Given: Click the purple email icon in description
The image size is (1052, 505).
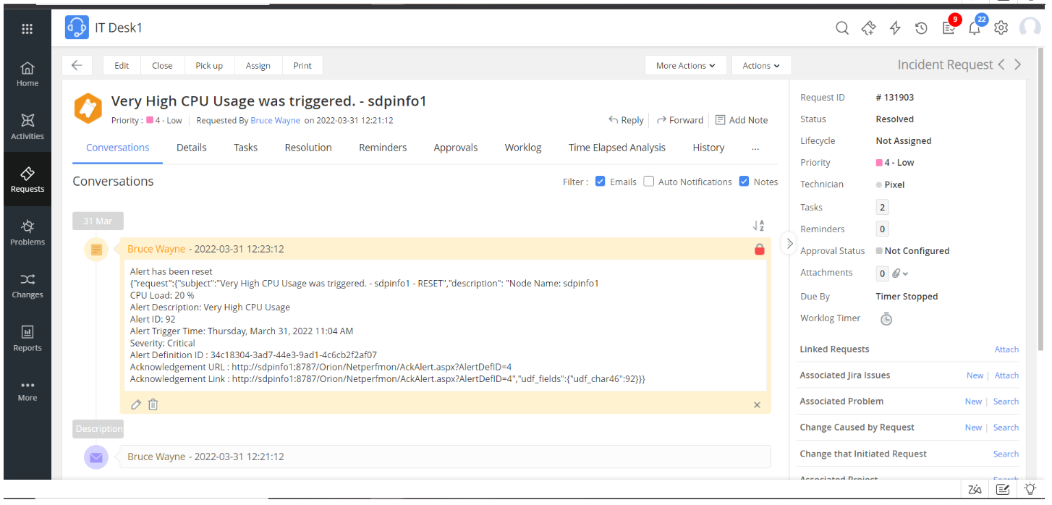Looking at the screenshot, I should pyautogui.click(x=96, y=457).
